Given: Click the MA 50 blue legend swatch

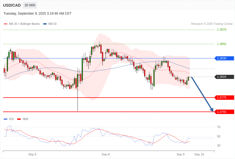Looking at the screenshot, I should click(x=45, y=24).
